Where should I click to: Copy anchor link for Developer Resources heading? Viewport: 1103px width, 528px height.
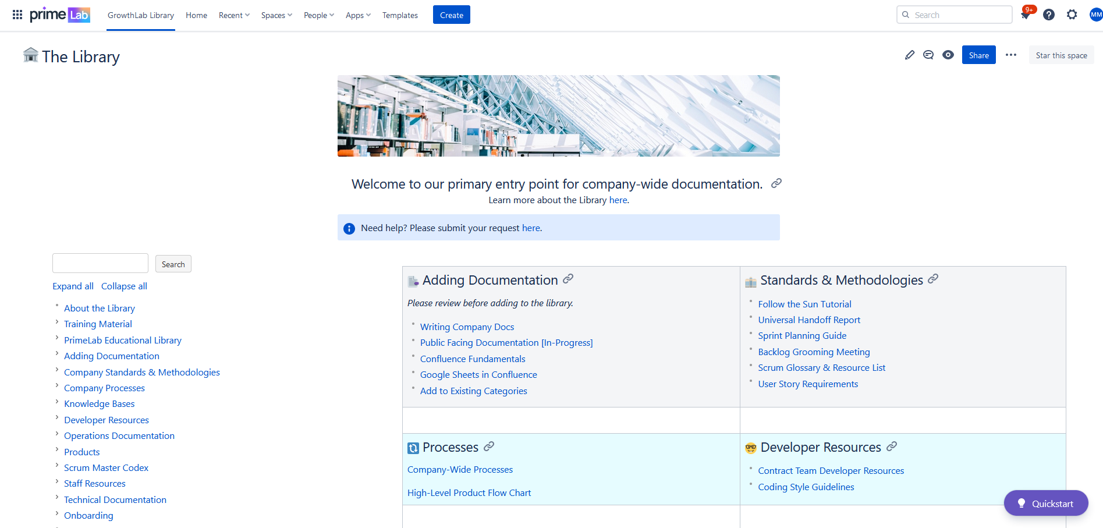(x=892, y=447)
